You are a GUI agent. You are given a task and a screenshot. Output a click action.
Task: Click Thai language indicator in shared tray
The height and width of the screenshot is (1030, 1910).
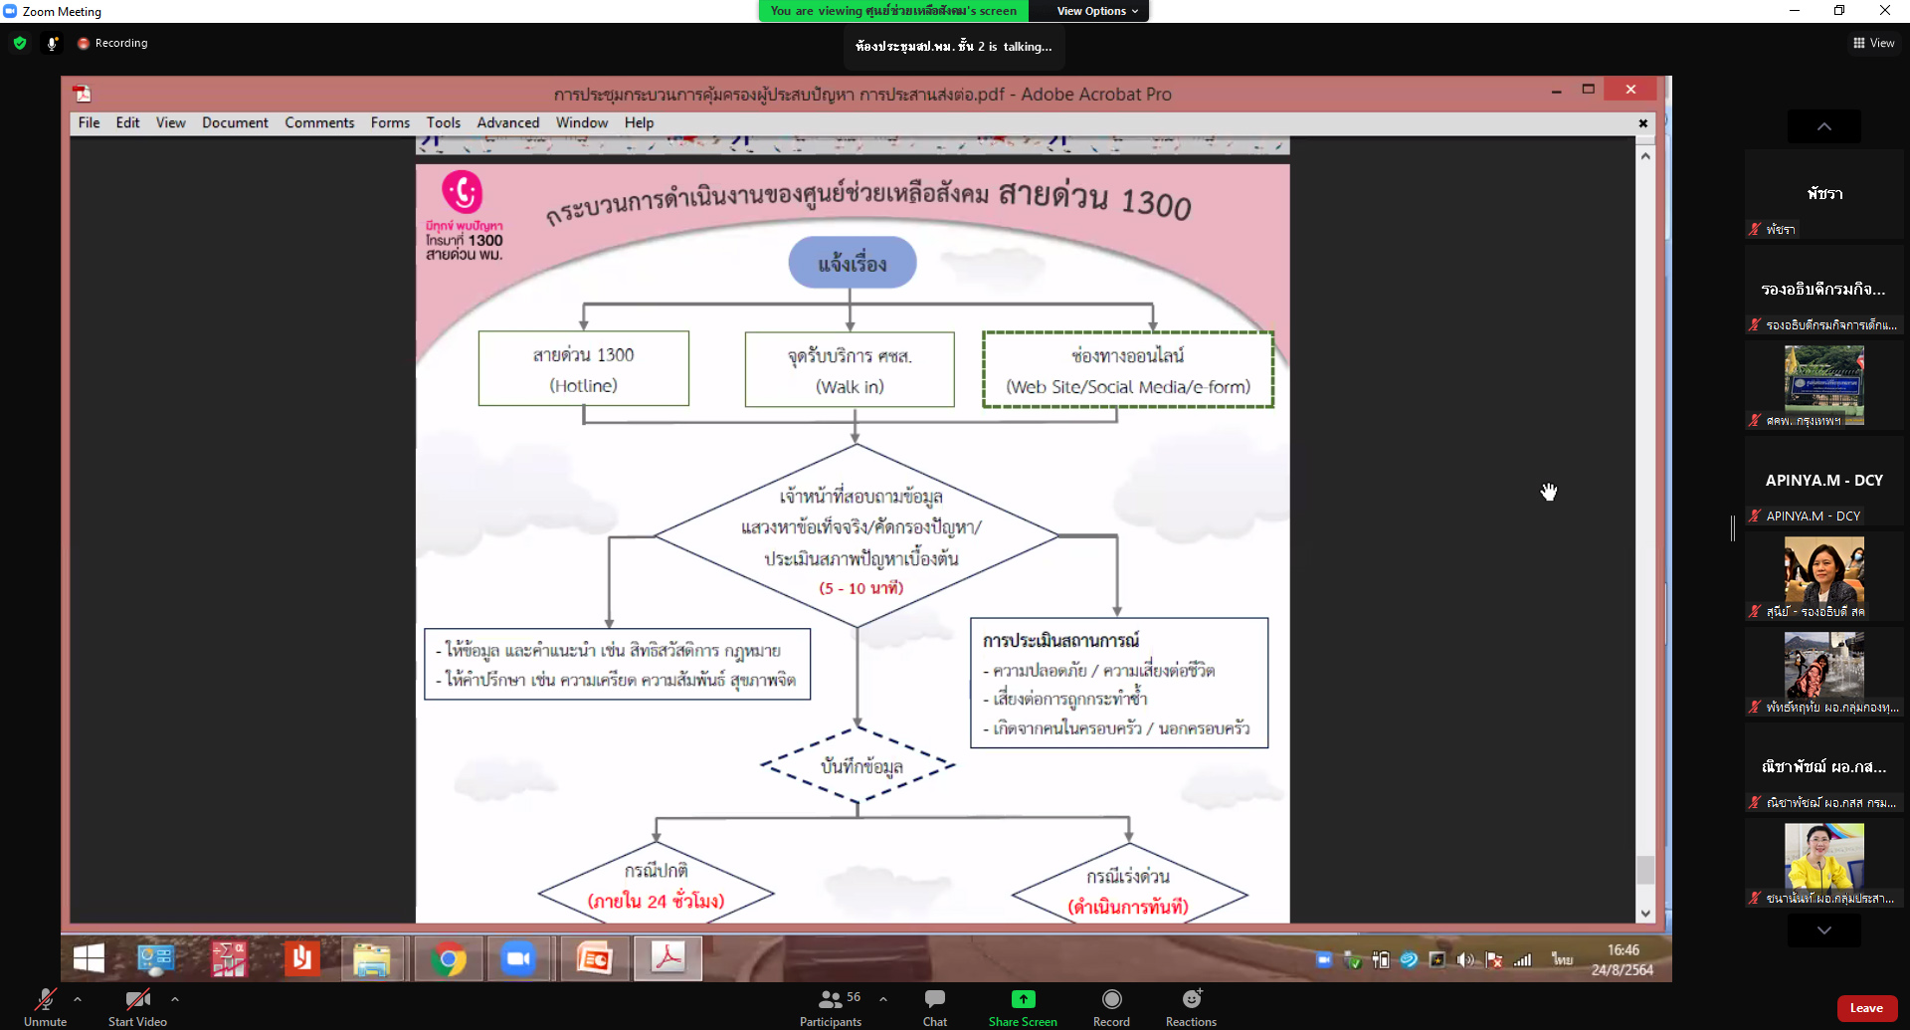(x=1562, y=958)
